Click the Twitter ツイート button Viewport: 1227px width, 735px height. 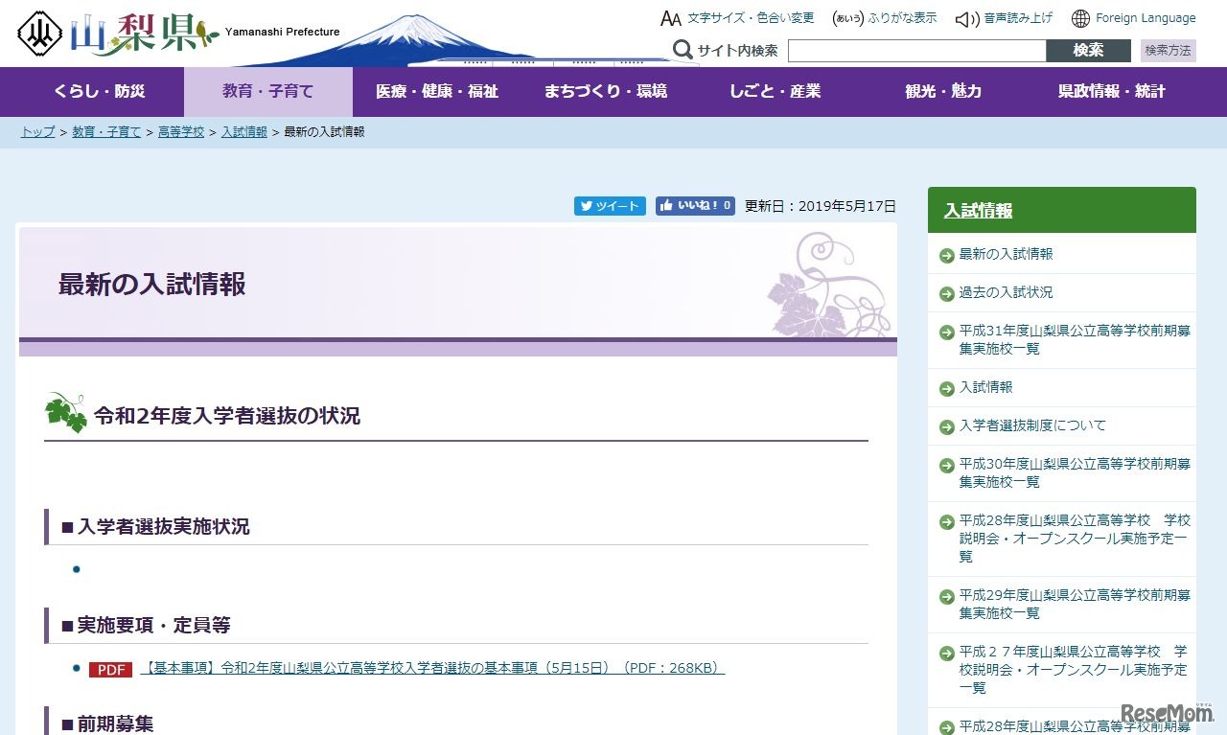pyautogui.click(x=610, y=206)
